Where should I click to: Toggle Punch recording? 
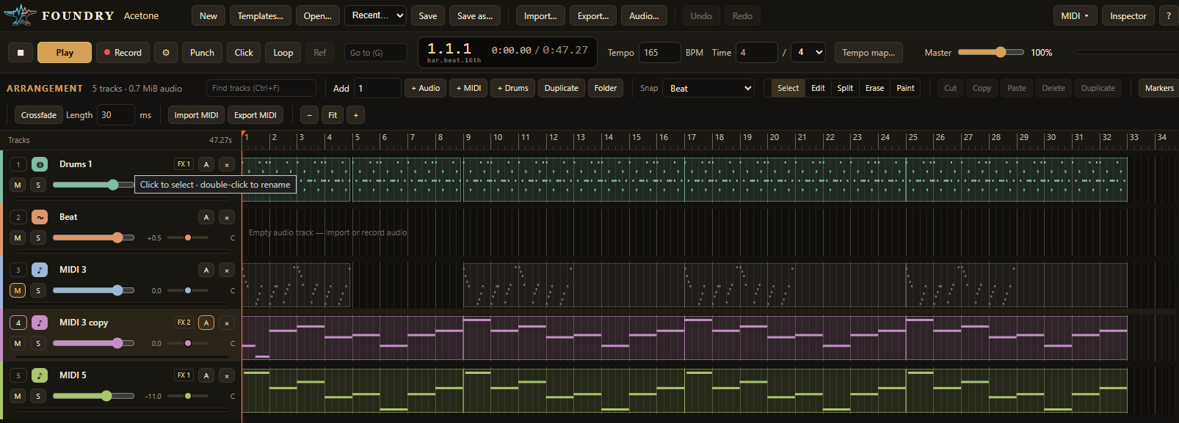[x=202, y=53]
